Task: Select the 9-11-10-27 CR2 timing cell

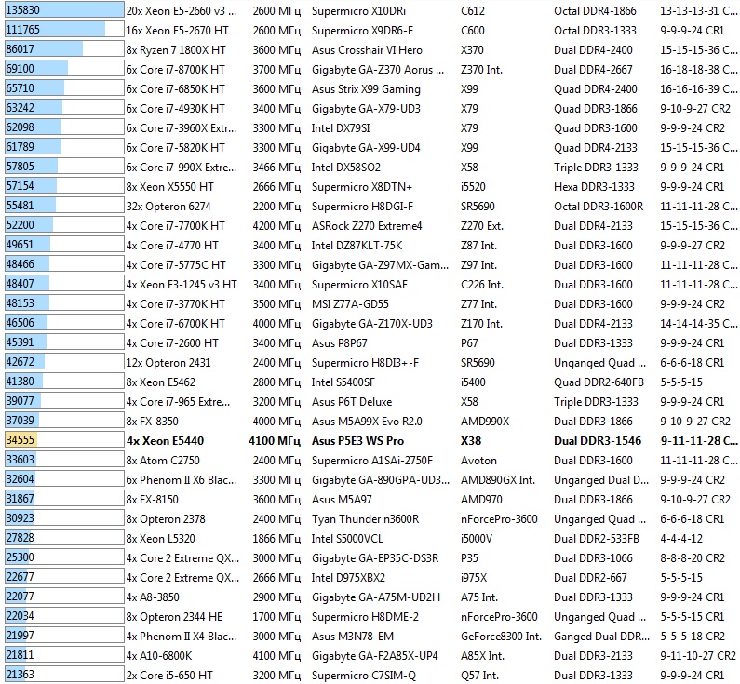Action: tap(697, 656)
